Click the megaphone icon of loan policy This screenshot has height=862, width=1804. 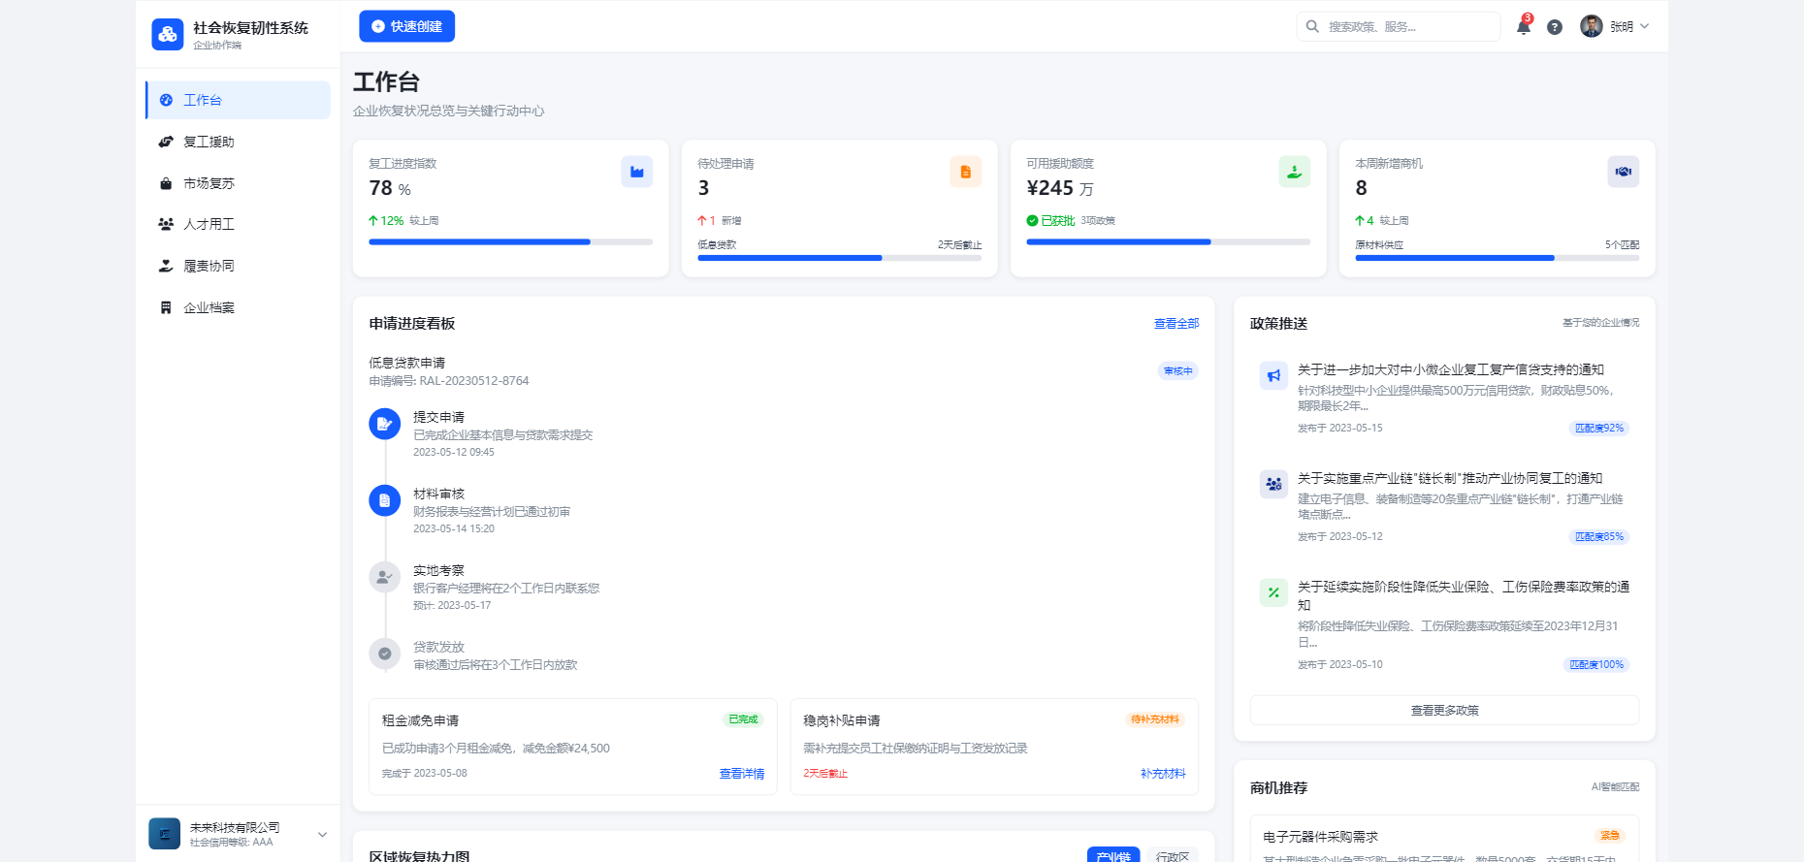point(1273,375)
